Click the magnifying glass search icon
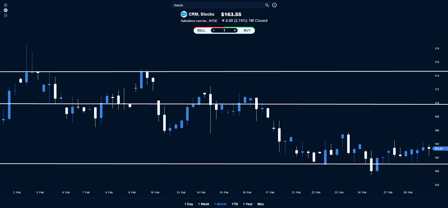Viewport: 448px width, 208px height. pos(267,5)
